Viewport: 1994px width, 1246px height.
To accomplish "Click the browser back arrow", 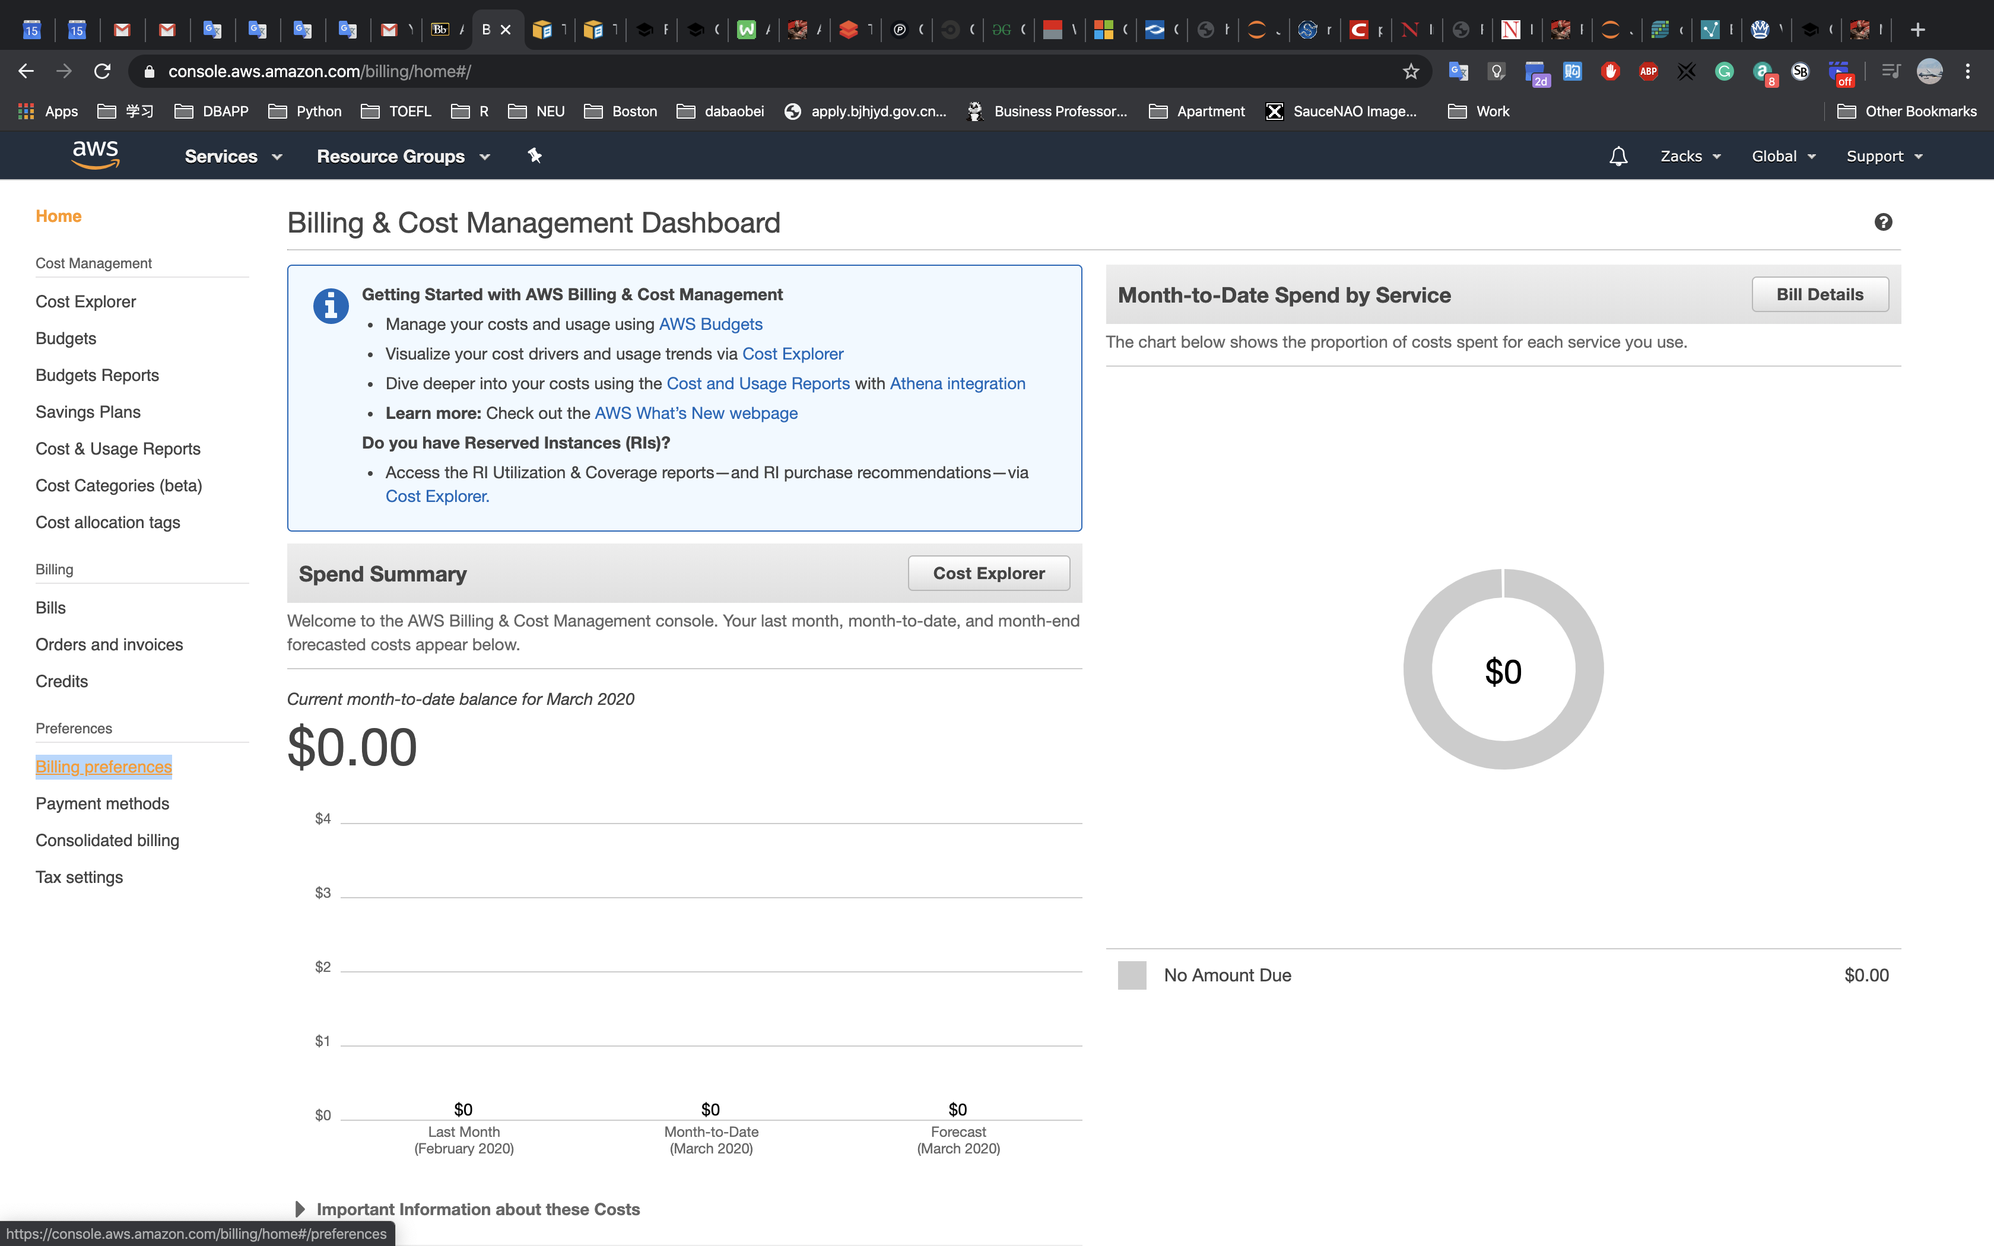I will click(26, 72).
